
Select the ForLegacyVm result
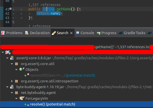point(37,98)
